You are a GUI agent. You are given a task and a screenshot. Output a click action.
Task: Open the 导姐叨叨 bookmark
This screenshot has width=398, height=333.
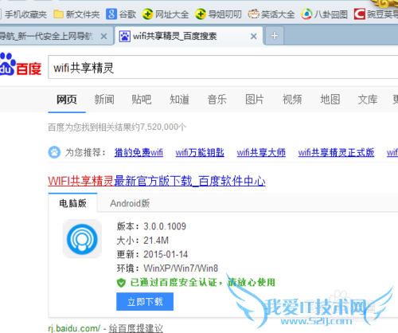(218, 14)
